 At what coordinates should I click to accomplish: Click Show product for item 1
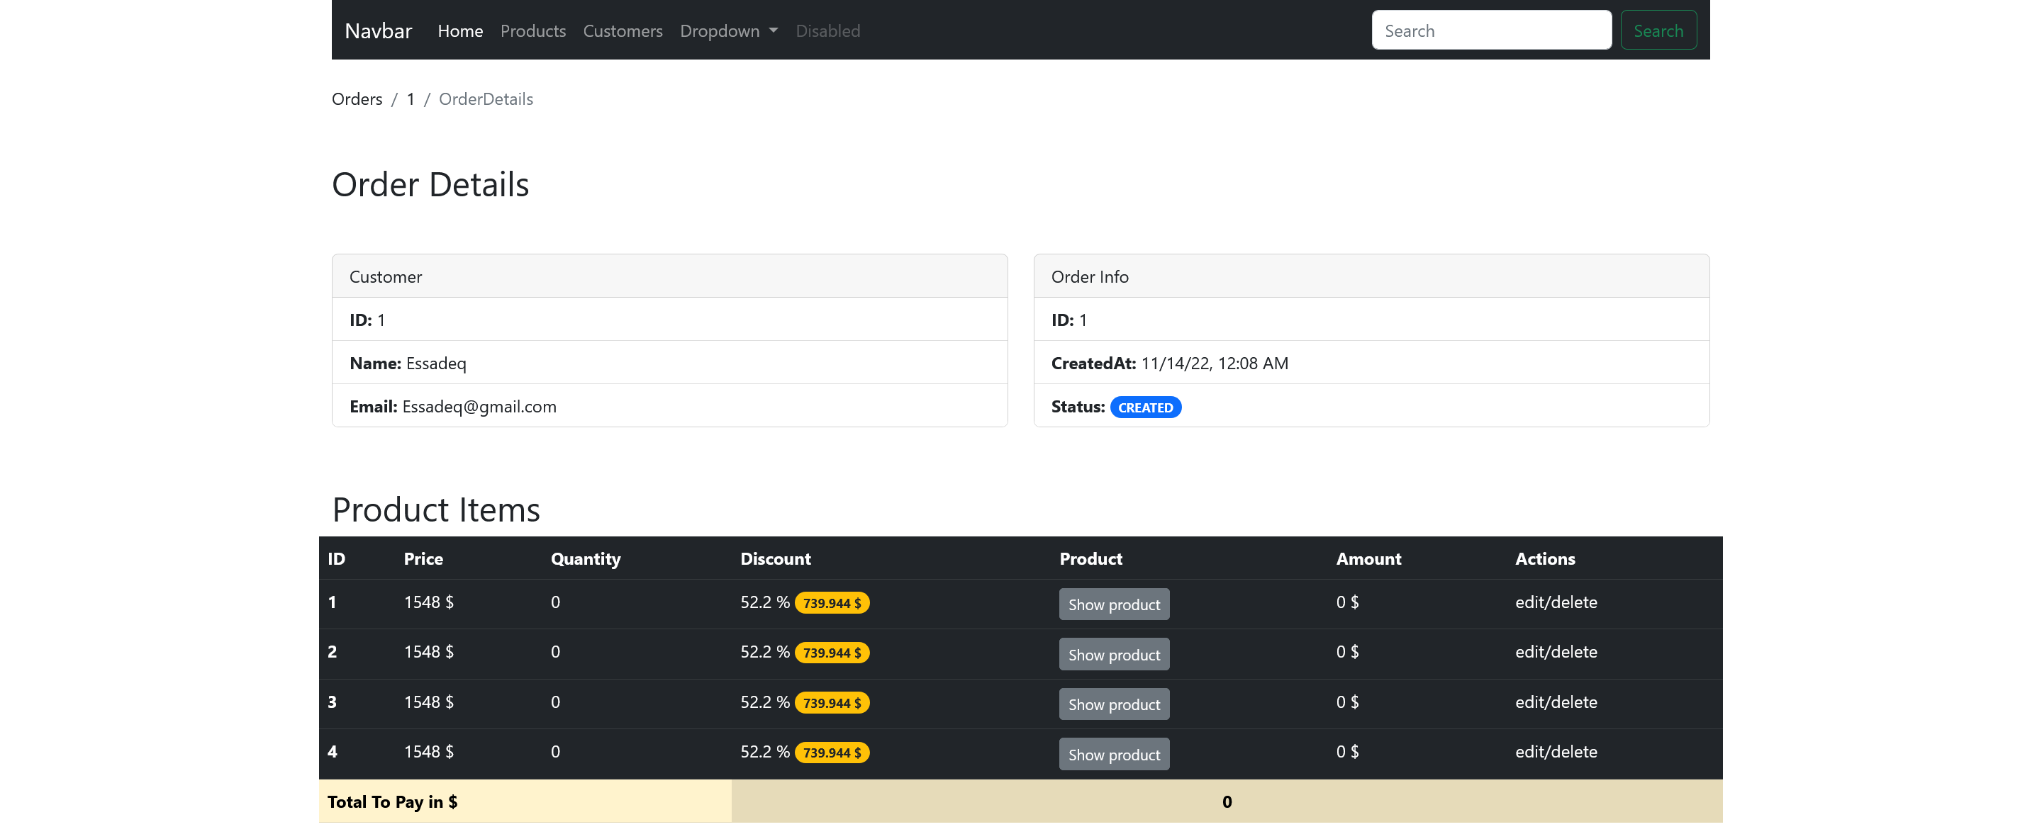coord(1113,604)
